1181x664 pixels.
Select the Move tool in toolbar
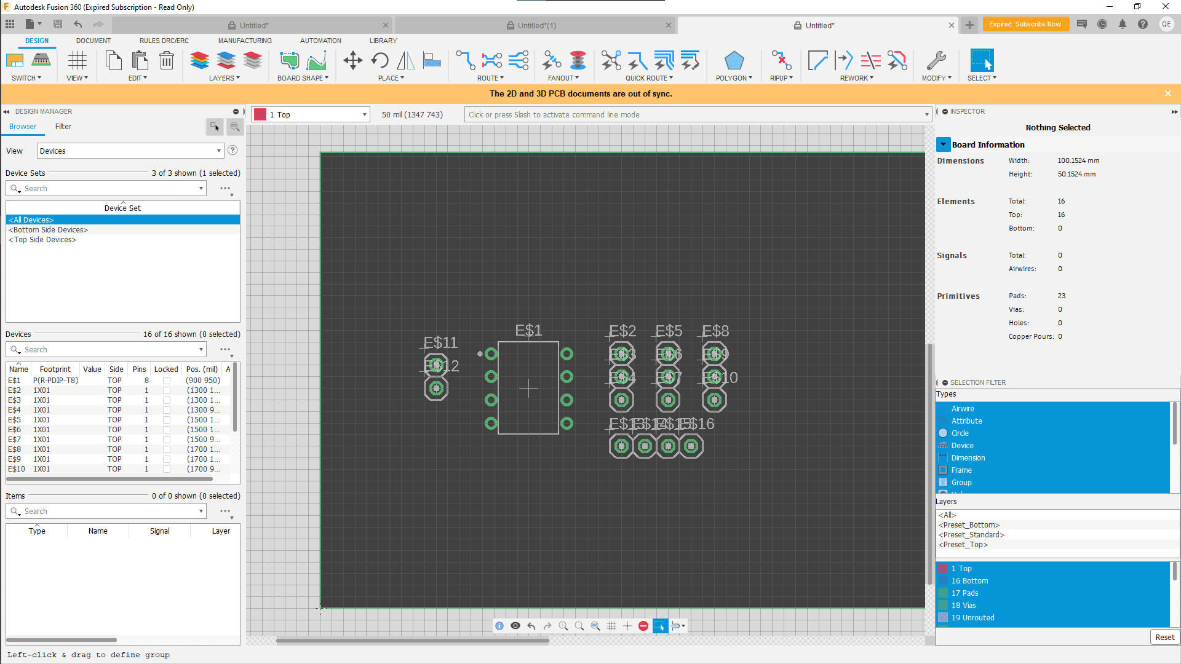coord(352,60)
